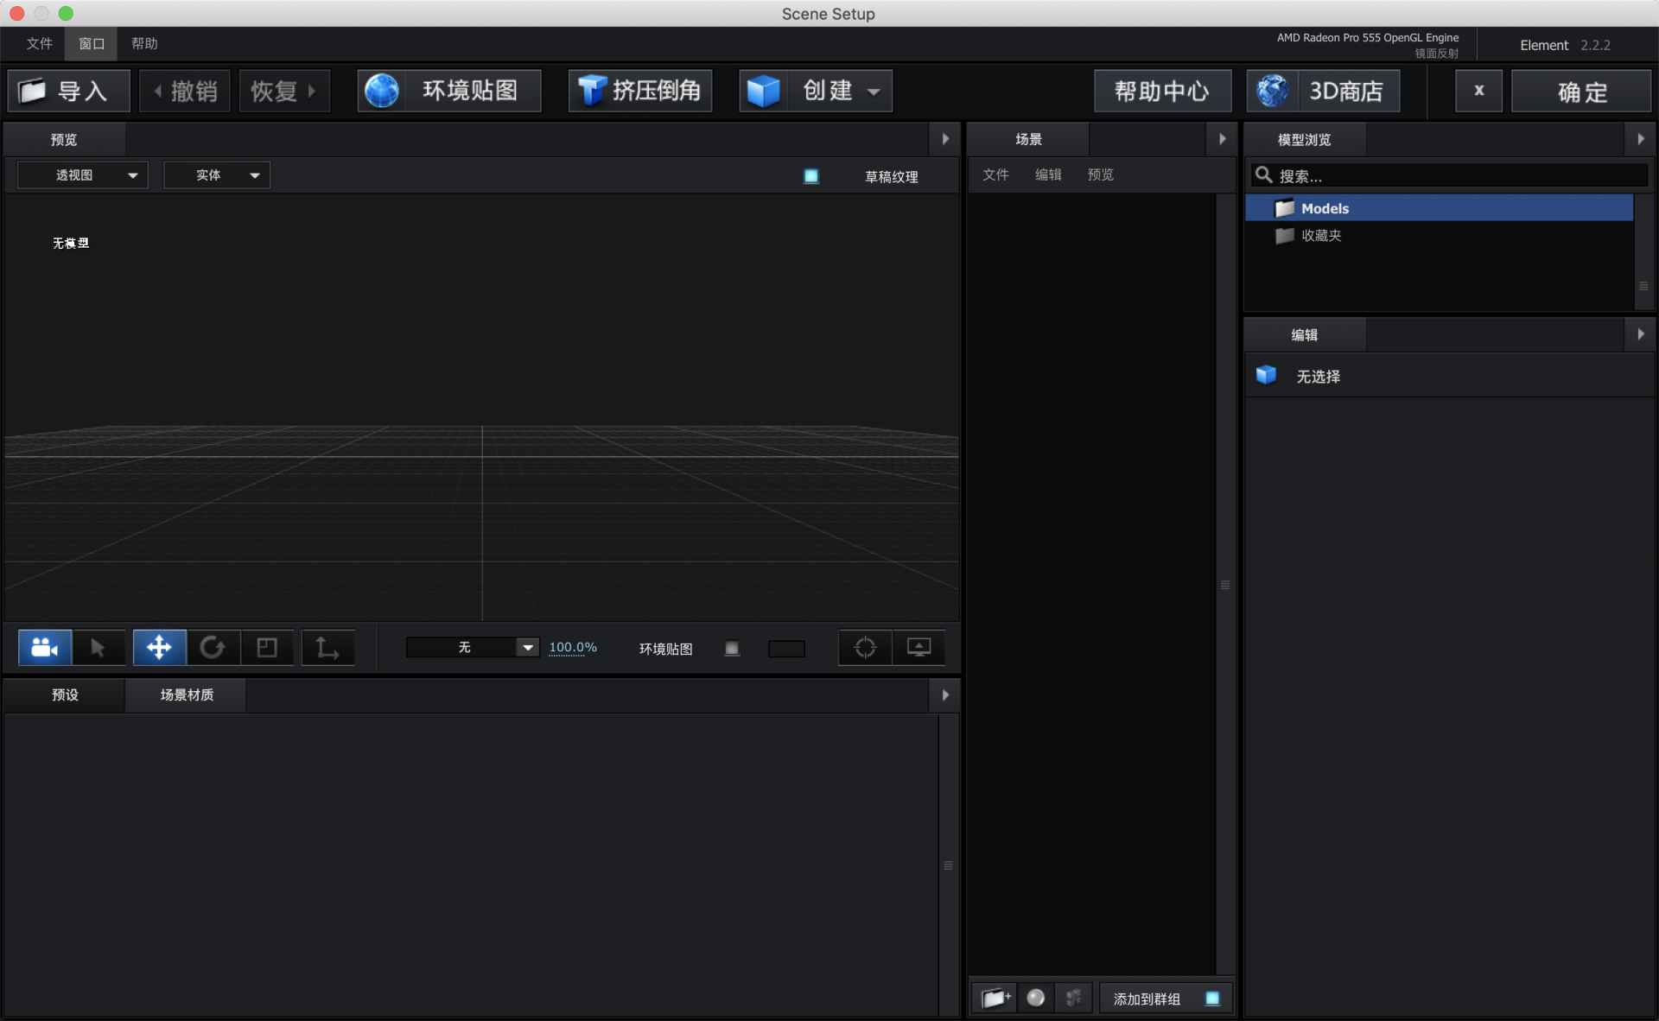Activate the rotate tool icon
The image size is (1659, 1021).
[213, 648]
